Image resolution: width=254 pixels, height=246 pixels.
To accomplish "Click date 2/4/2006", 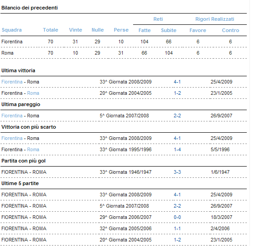I will [220, 229].
